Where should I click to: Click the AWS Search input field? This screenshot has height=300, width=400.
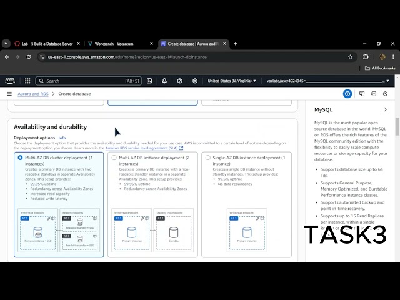pyautogui.click(x=89, y=81)
